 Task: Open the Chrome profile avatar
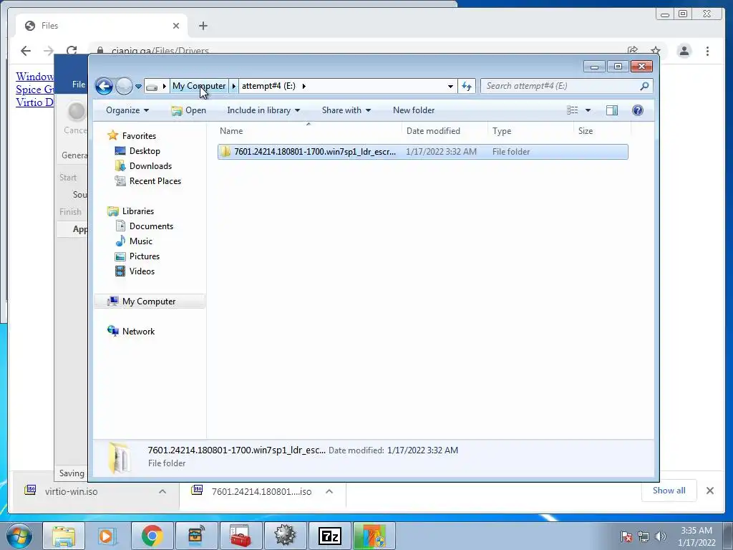pos(684,51)
